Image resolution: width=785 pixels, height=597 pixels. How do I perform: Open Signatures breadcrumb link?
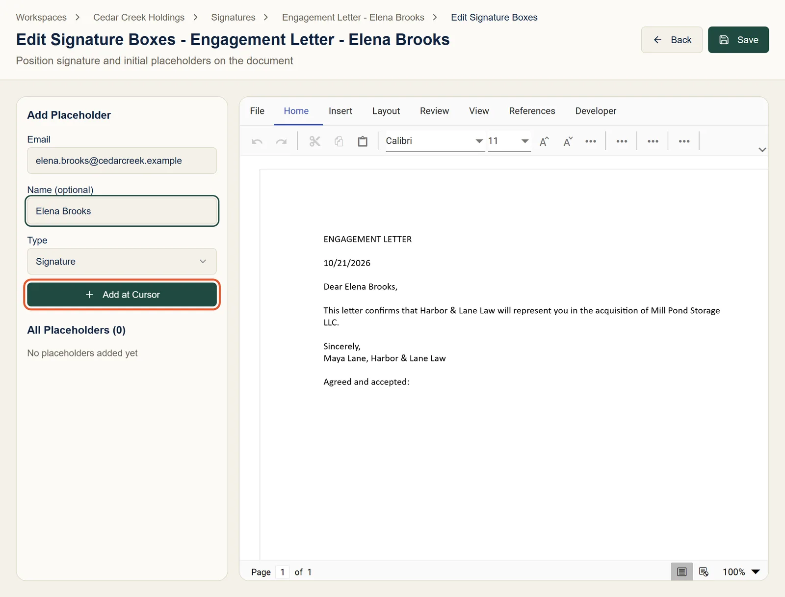click(x=233, y=17)
